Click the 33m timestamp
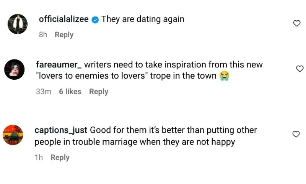The image size is (306, 184). click(43, 92)
